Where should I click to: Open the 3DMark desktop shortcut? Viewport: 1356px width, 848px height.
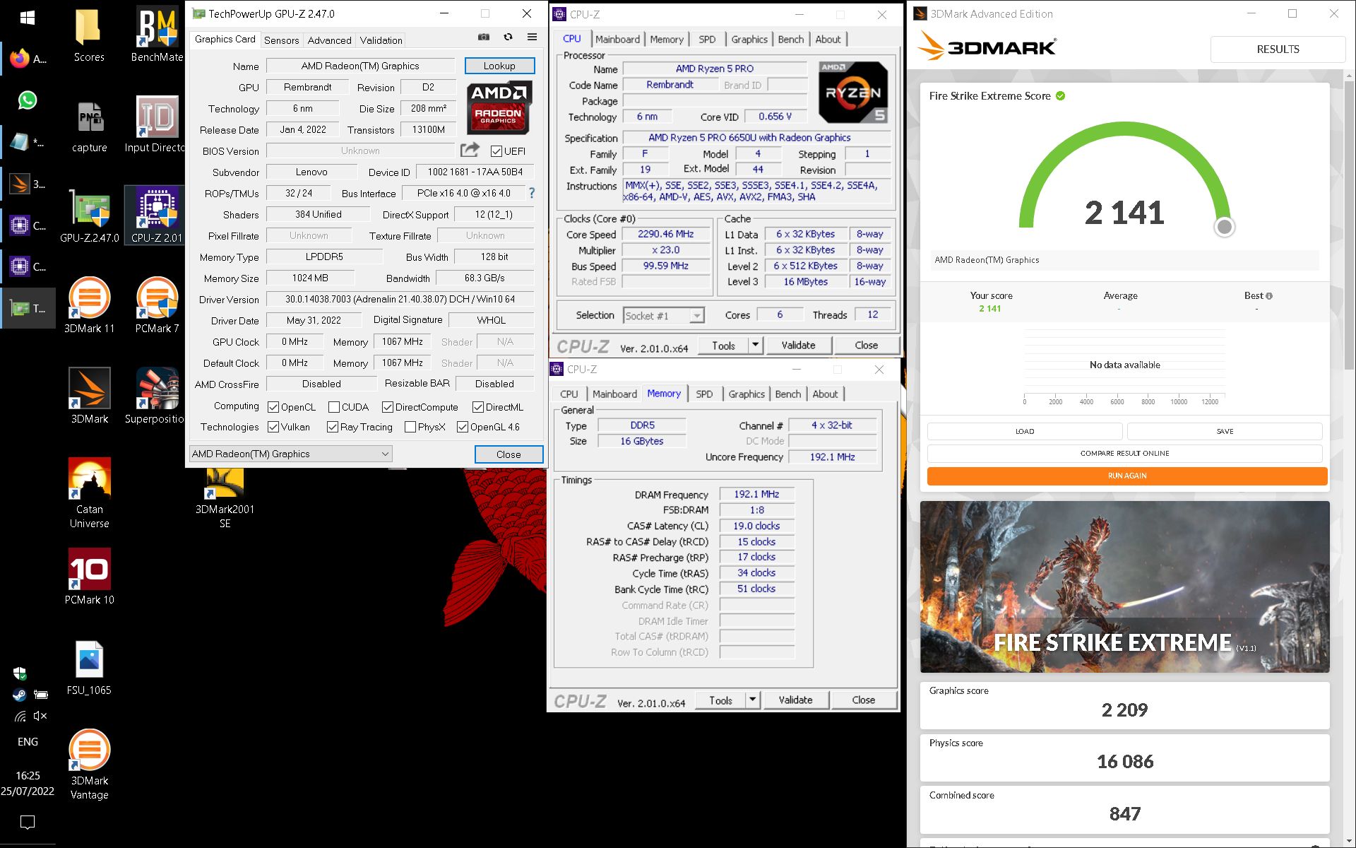[x=90, y=396]
